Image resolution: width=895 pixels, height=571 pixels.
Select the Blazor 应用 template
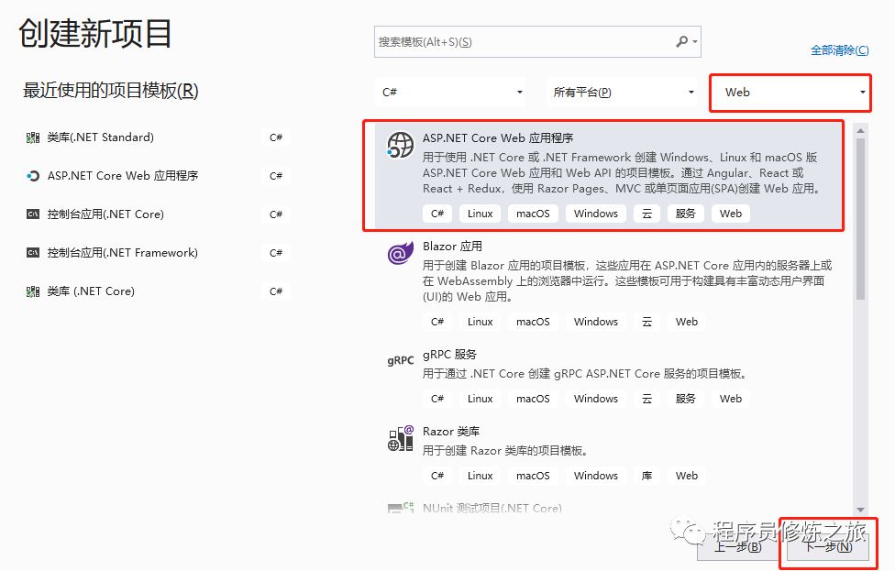pos(609,284)
